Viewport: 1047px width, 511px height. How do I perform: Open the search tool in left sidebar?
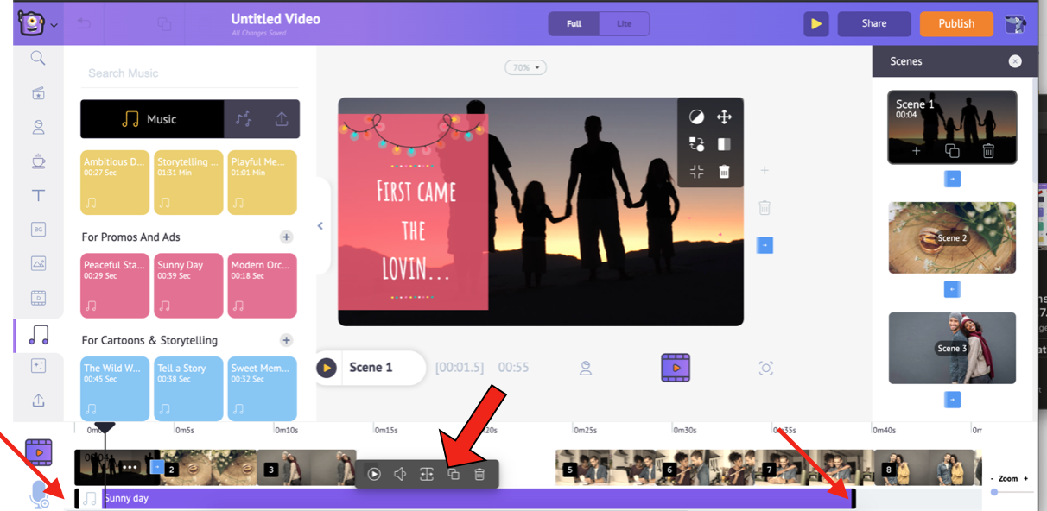coord(38,58)
